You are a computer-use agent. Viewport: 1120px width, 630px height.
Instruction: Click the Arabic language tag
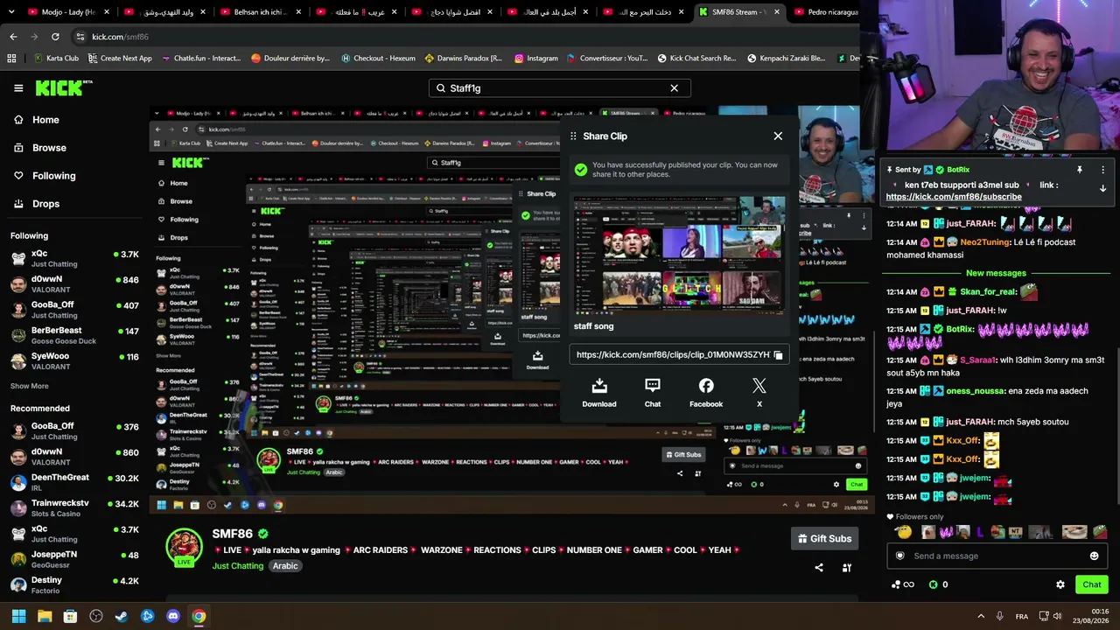285,566
